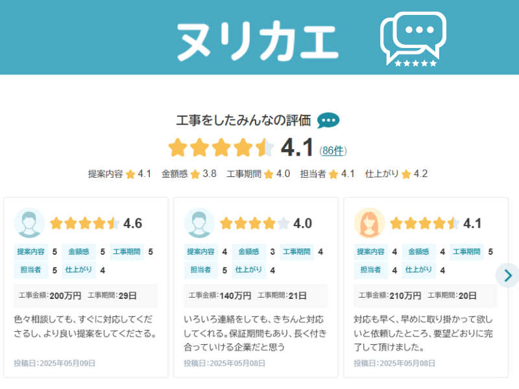Click the star next to 金額感 3.8
This screenshot has height=389, width=519.
tap(195, 174)
